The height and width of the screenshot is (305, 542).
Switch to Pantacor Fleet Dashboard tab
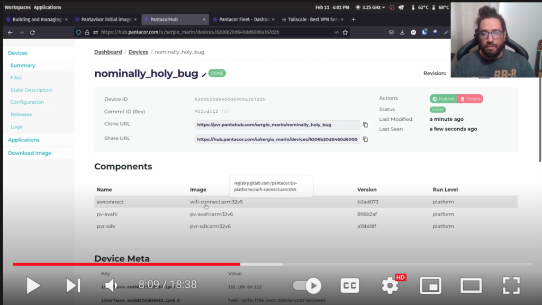243,20
